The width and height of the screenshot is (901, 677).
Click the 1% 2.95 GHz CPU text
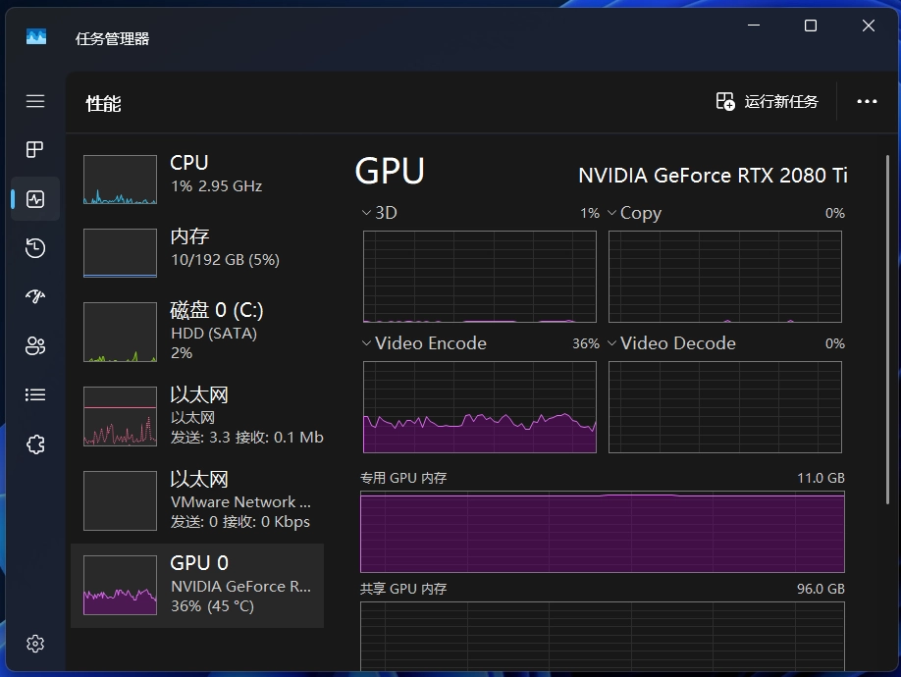pos(217,186)
